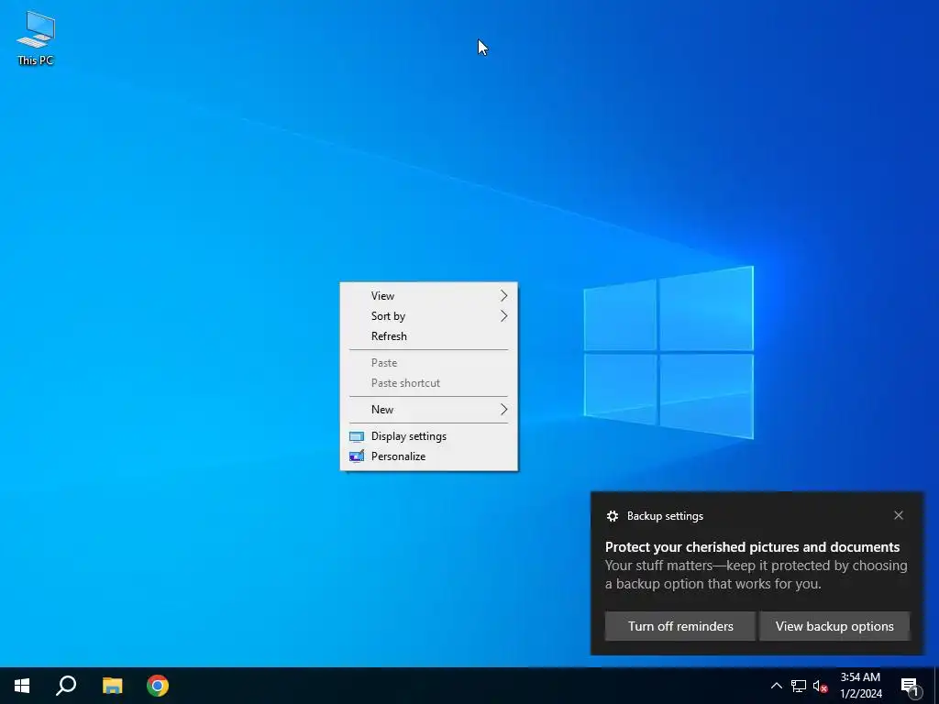
Task: Click the Show desktop sliver
Action: pyautogui.click(x=936, y=686)
